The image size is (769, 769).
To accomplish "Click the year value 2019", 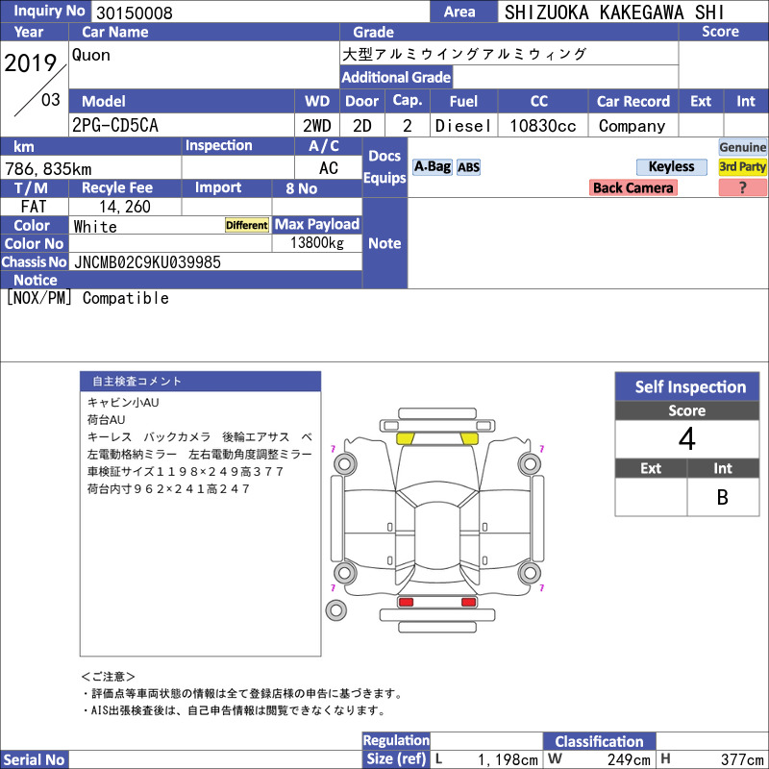I will [31, 63].
